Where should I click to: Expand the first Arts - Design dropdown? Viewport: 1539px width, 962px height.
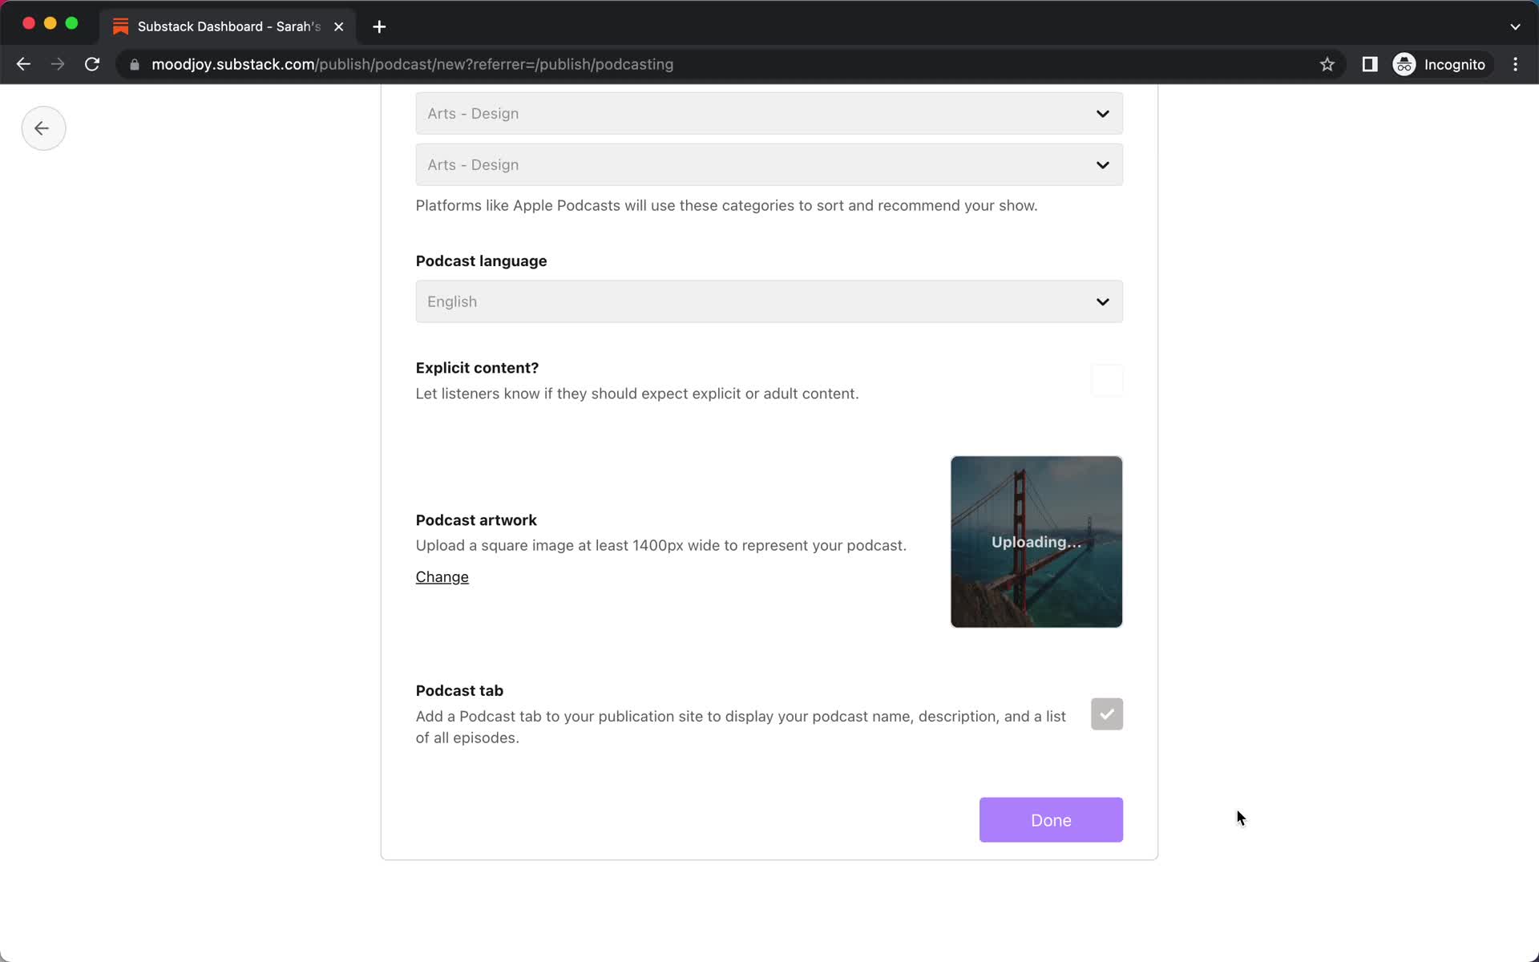pos(768,113)
